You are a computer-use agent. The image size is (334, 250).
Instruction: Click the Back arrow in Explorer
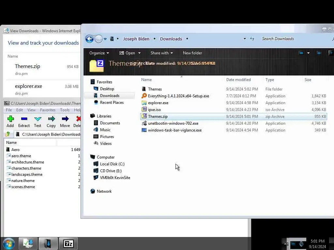[89, 39]
